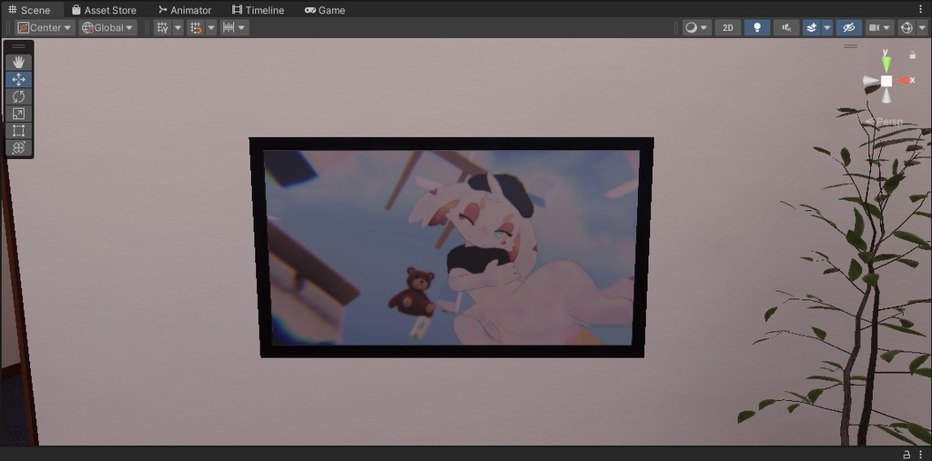This screenshot has height=461, width=932.
Task: Open scene camera settings dropdown
Action: [x=880, y=27]
